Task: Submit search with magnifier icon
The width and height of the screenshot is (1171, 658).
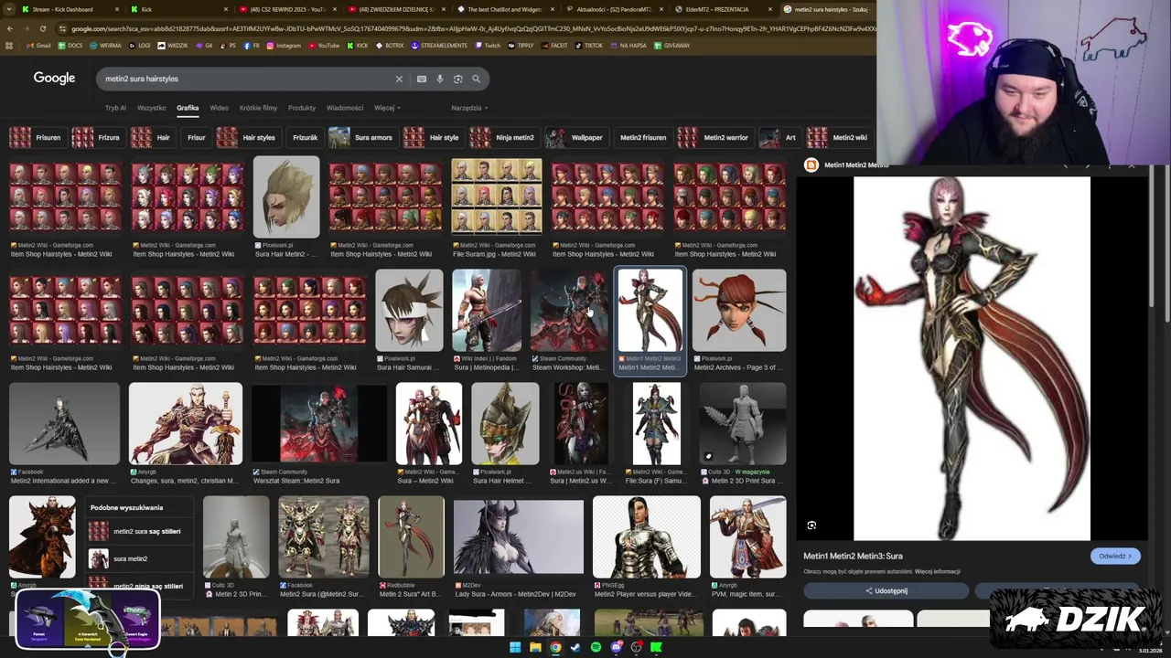Action: coord(476,80)
